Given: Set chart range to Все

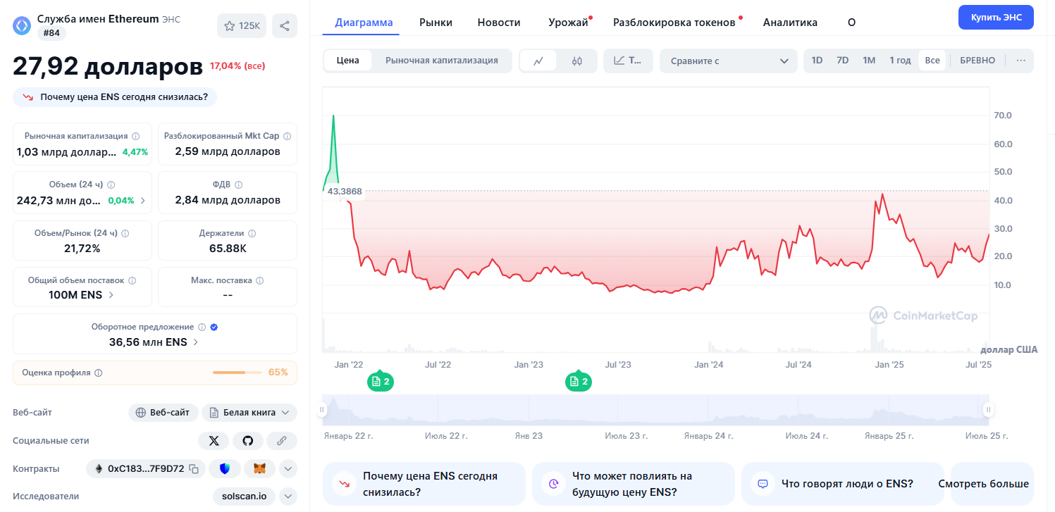Looking at the screenshot, I should click(932, 61).
